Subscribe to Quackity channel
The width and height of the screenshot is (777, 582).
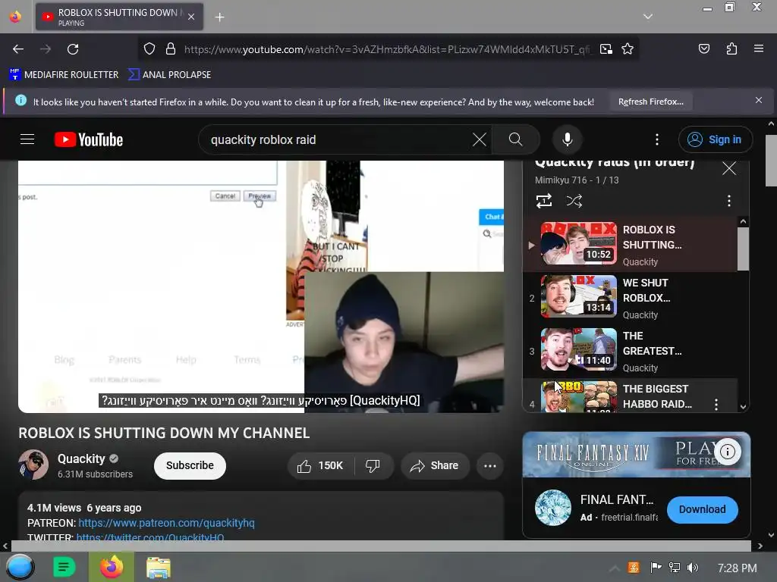coord(190,466)
